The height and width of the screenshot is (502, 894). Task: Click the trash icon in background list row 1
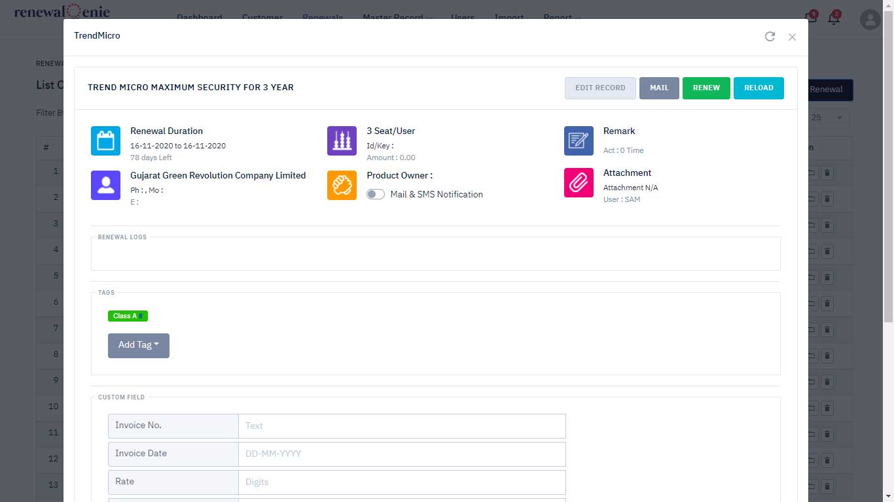pyautogui.click(x=827, y=173)
